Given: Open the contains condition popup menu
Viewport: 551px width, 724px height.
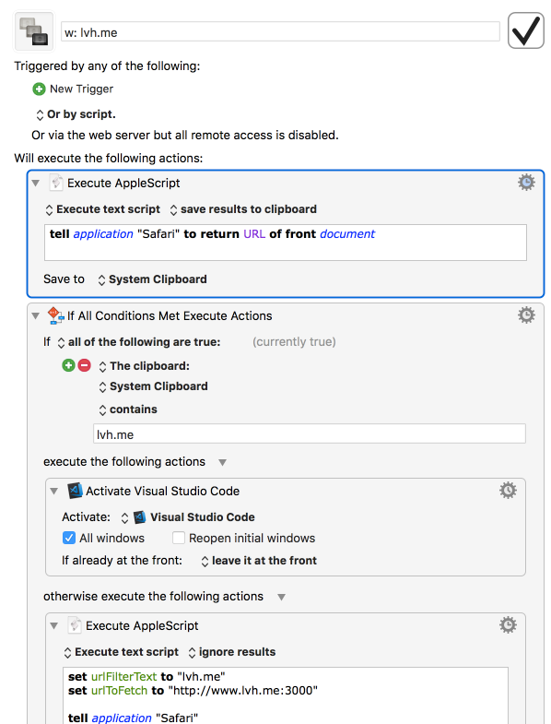Looking at the screenshot, I should coord(128,409).
